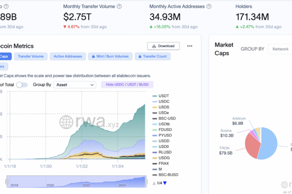Go to next legend page with down arrow
This screenshot has height=194, width=292.
[165, 183]
